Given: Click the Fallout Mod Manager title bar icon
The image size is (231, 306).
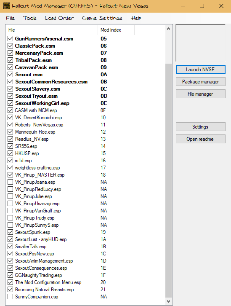Looking at the screenshot, I should click(x=7, y=6).
